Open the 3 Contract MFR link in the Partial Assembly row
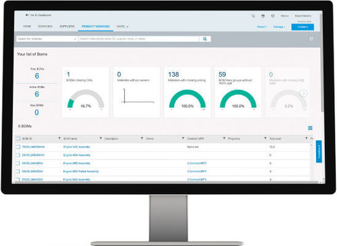 pyautogui.click(x=197, y=171)
